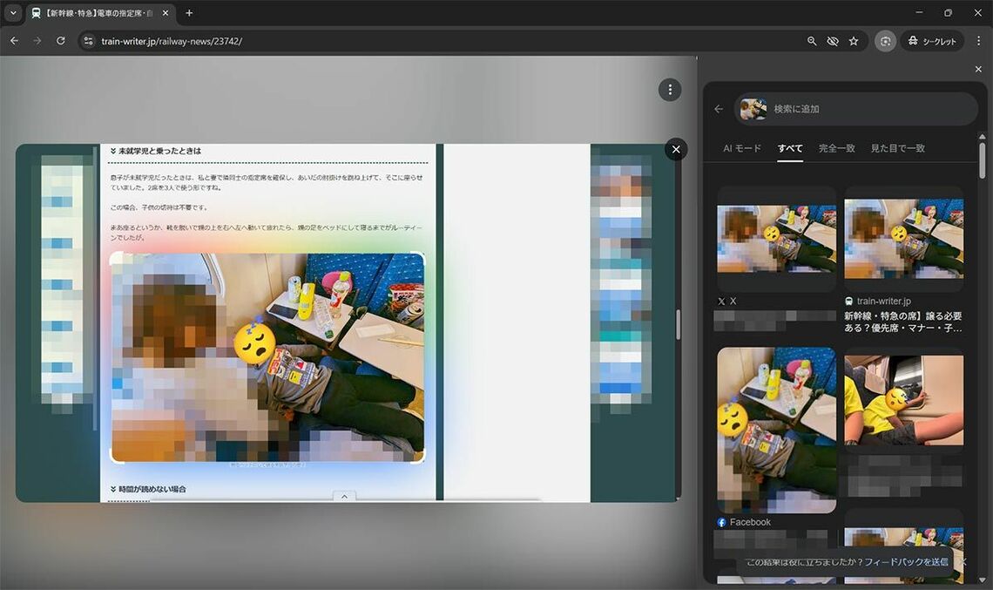The width and height of the screenshot is (993, 590).
Task: Click the Facebook logo icon on the result
Action: click(x=720, y=522)
